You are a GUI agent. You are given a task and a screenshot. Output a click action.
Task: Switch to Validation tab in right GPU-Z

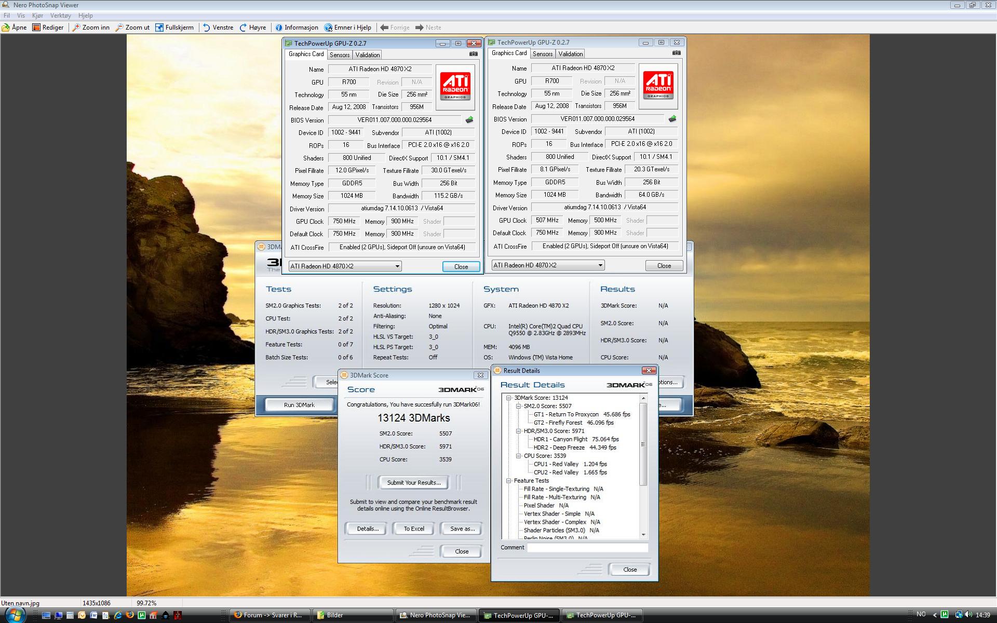[x=571, y=54]
